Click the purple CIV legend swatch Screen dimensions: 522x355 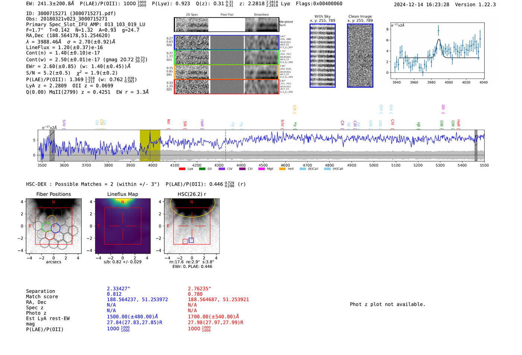(x=222, y=169)
